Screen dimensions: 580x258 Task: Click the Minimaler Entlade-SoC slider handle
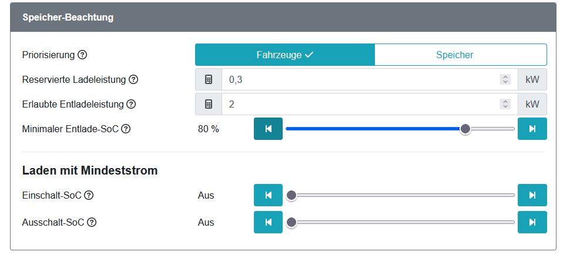tap(465, 129)
